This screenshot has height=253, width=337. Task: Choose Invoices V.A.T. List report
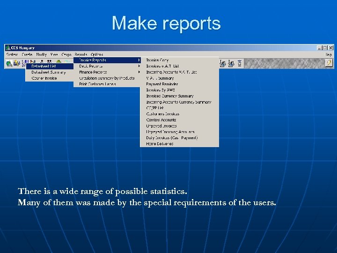pyautogui.click(x=179, y=66)
